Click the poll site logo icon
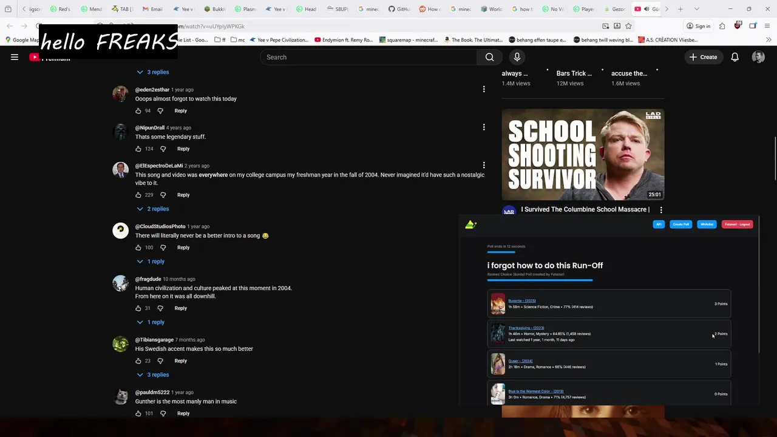The height and width of the screenshot is (437, 777). (x=470, y=225)
